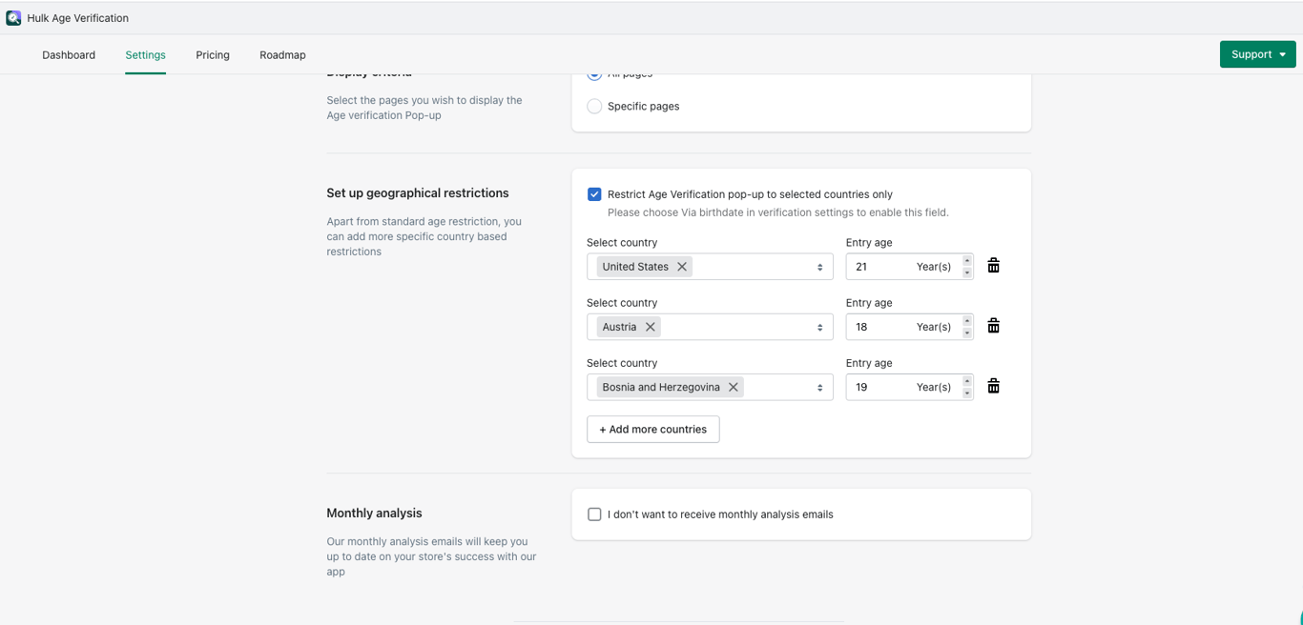Remove the Austria tag from selector
Image resolution: width=1303 pixels, height=625 pixels.
pos(651,327)
